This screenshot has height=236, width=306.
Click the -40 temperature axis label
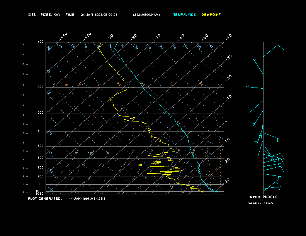click(229, 37)
